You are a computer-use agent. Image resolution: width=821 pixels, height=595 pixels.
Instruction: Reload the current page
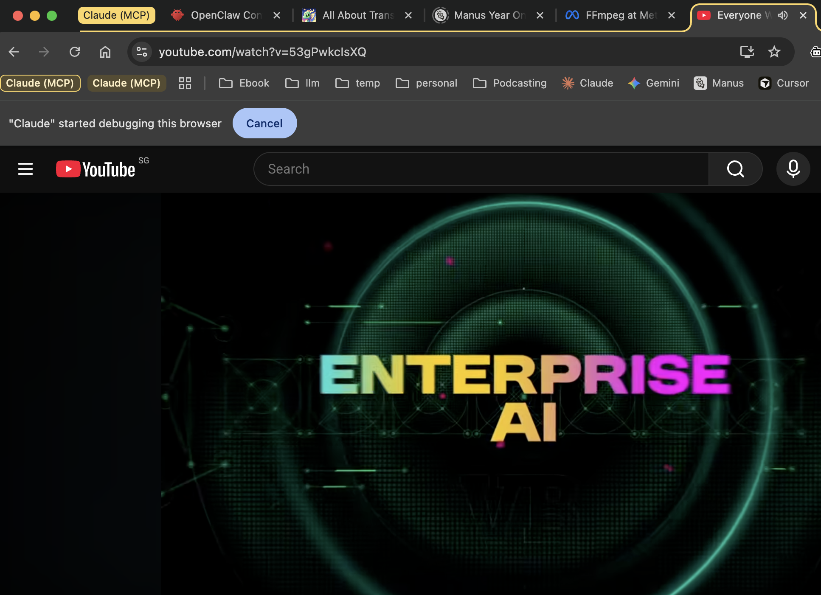point(75,52)
